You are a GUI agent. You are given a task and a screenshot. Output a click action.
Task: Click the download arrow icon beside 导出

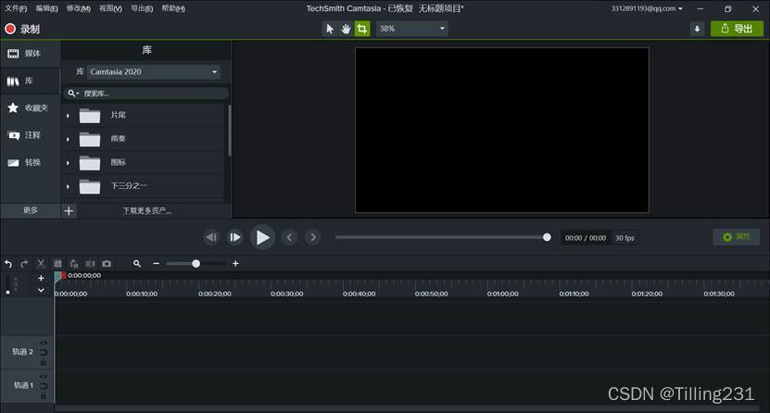pos(697,29)
